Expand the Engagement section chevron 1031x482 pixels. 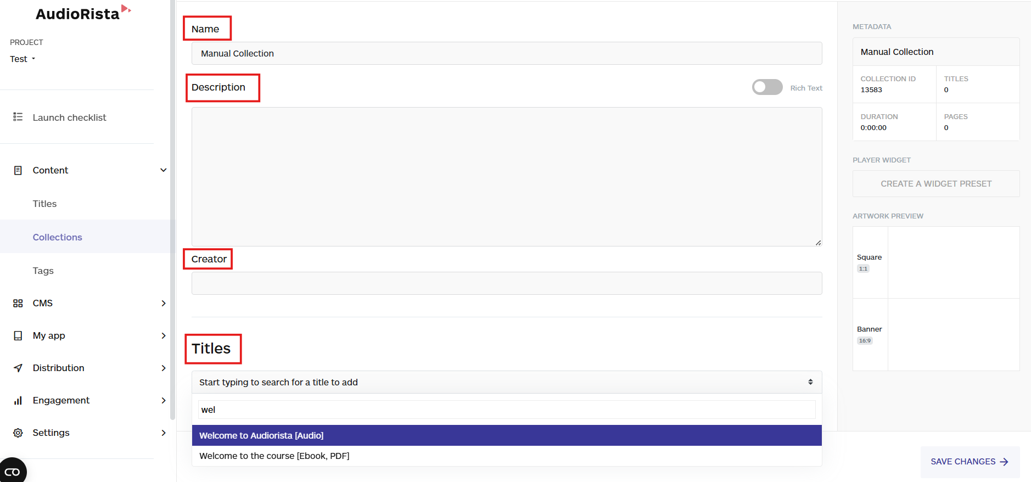[x=163, y=400]
